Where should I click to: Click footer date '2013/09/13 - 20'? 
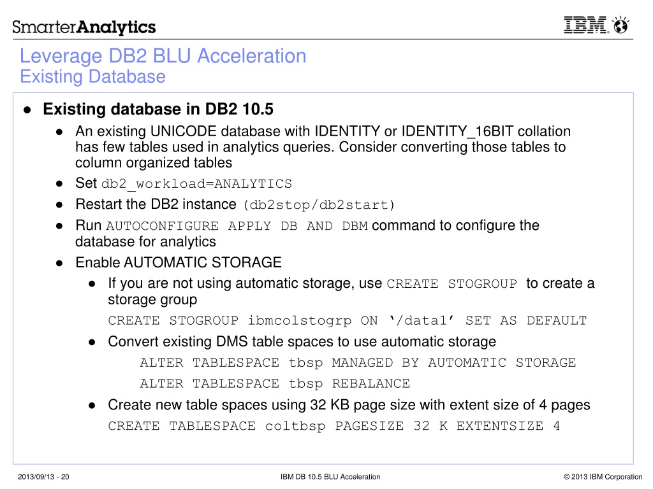43,477
